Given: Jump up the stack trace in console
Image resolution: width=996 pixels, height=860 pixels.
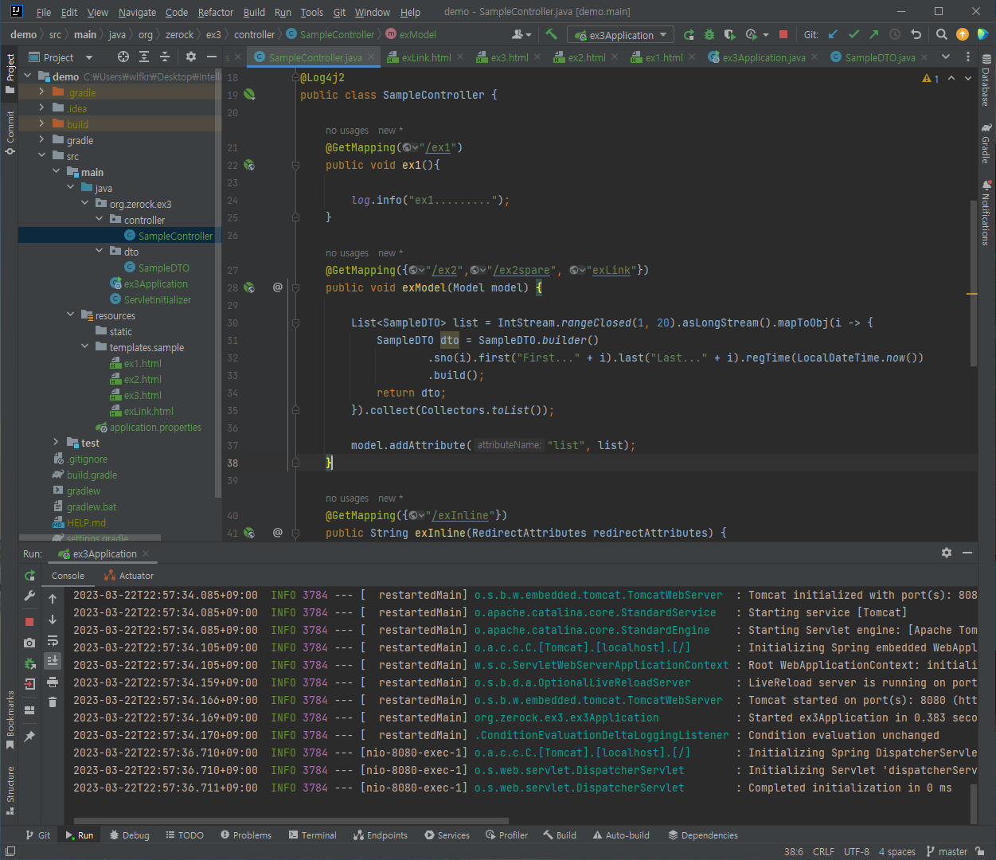Looking at the screenshot, I should (x=53, y=599).
